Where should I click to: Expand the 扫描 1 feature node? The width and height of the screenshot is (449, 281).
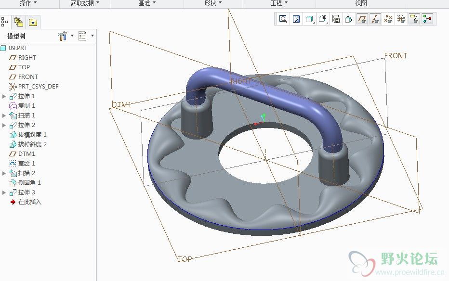4,115
